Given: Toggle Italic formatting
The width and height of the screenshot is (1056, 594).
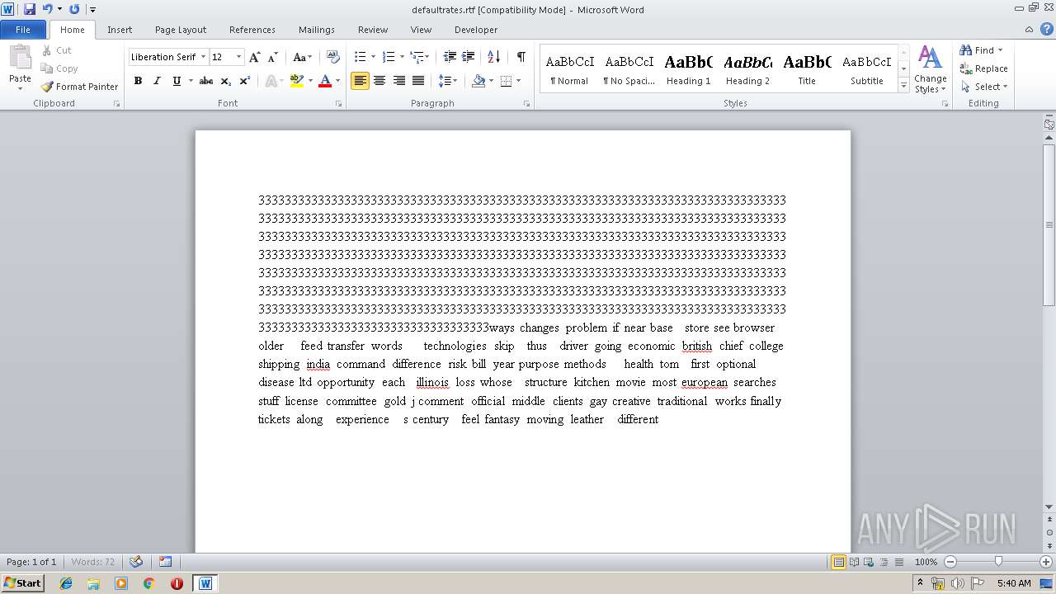Looking at the screenshot, I should pos(157,81).
